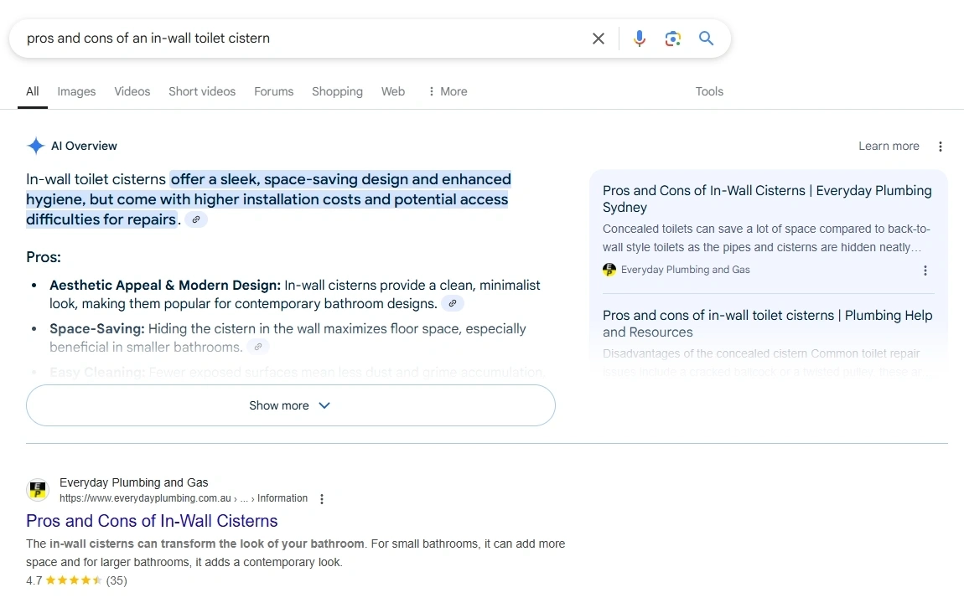Click into the search input field
The height and width of the screenshot is (603, 964).
[301, 38]
